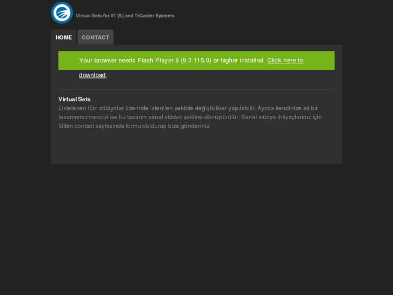Click 'TriCaster Systems' in the header tagline
The width and height of the screenshot is (393, 295).
coord(155,16)
